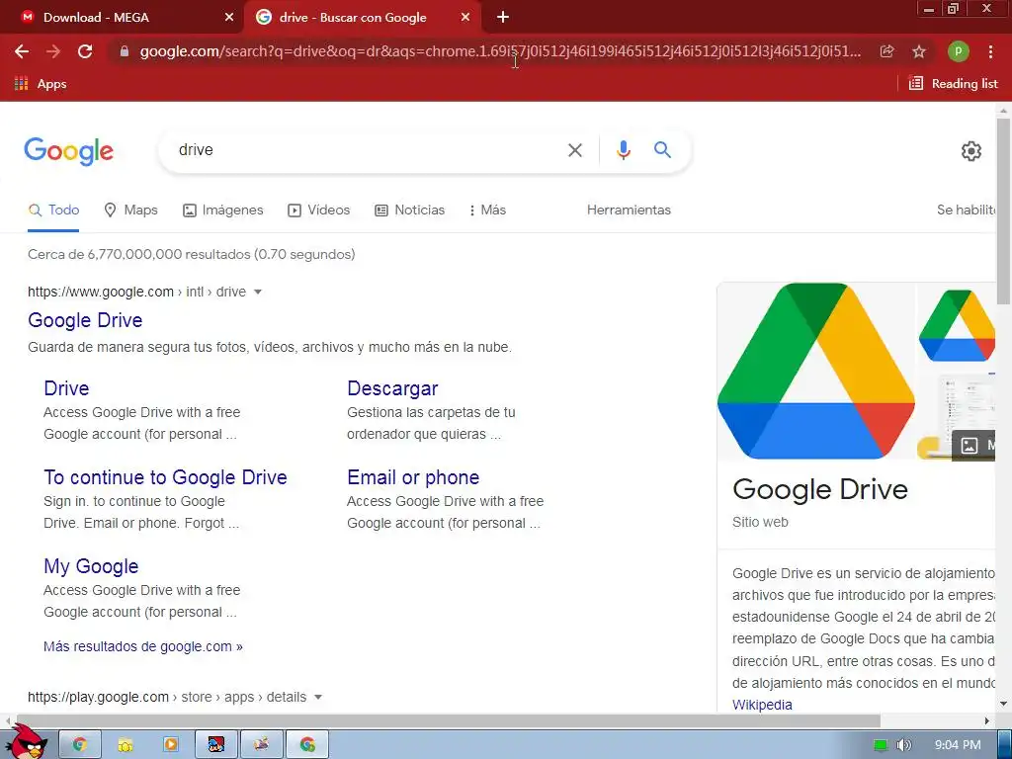Screen dimensions: 1012x759
Task: Open Herramientas search tools
Action: coord(629,210)
